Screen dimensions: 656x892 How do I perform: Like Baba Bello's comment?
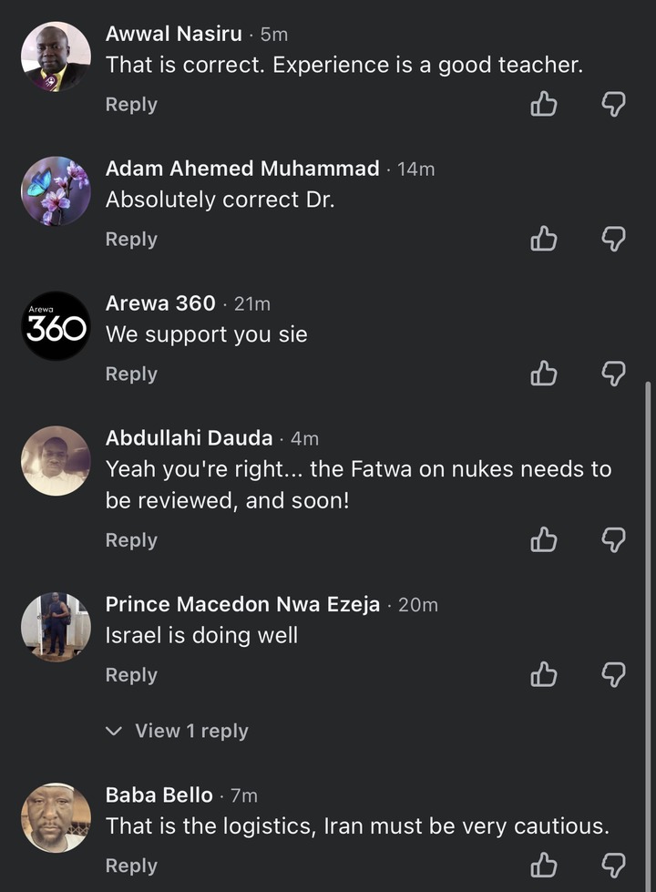coord(544,866)
